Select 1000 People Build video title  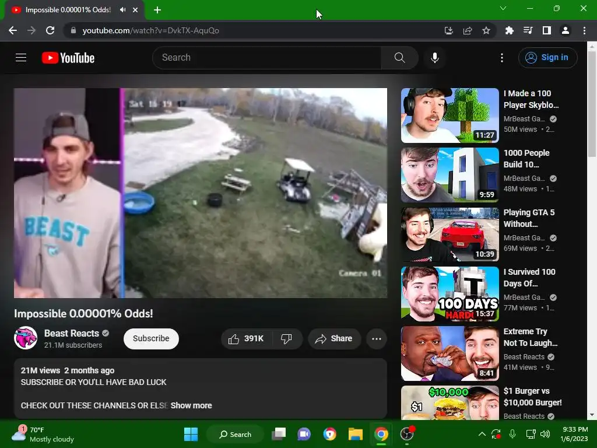pyautogui.click(x=526, y=159)
